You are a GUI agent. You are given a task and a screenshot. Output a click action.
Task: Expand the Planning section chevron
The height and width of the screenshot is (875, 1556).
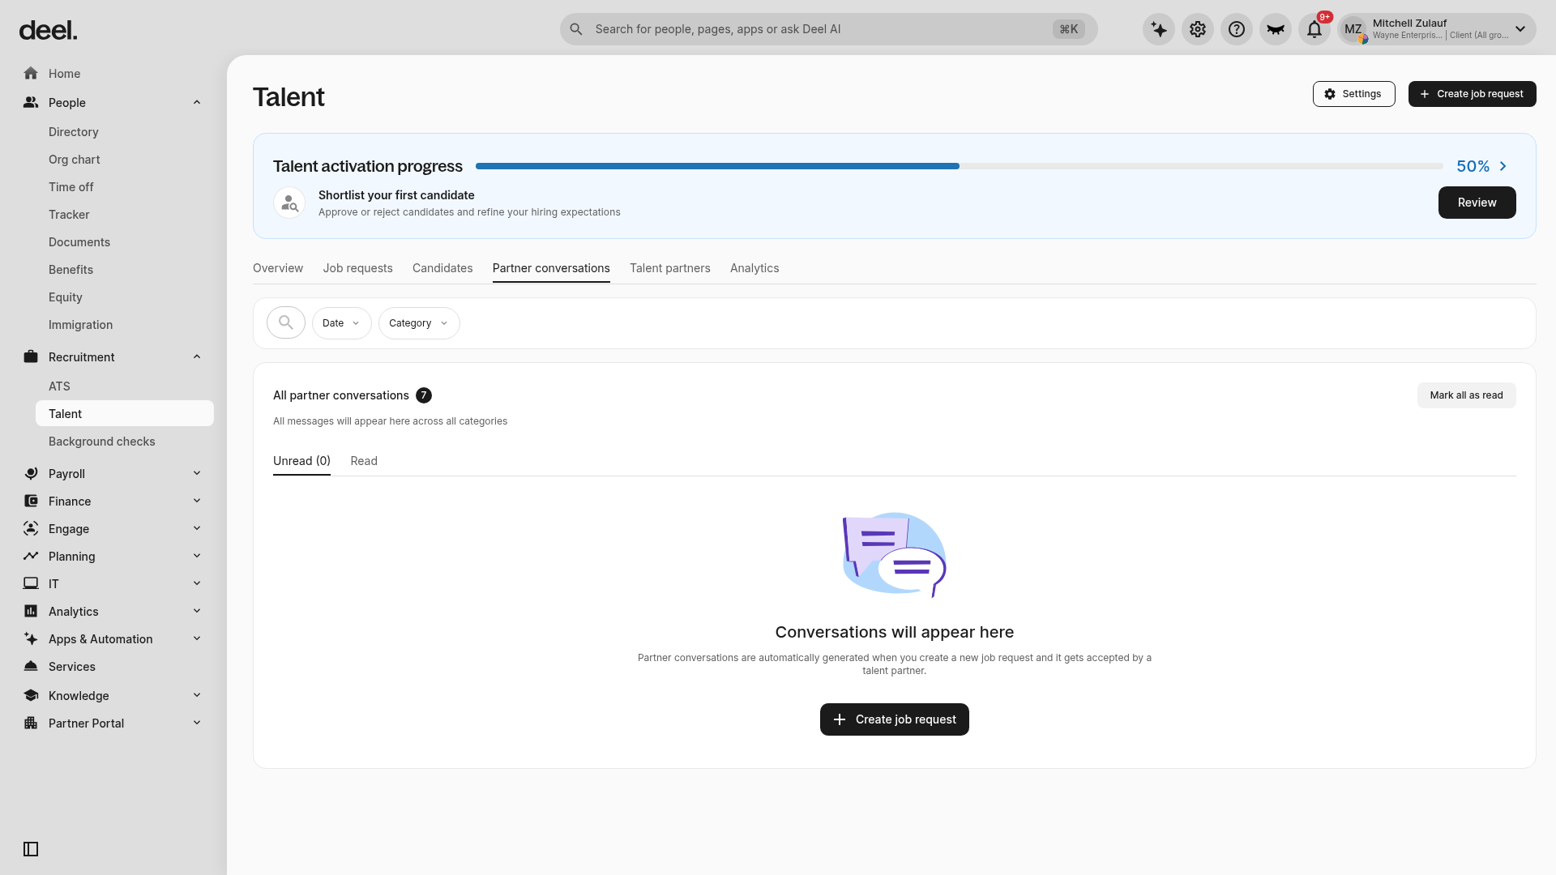[x=197, y=557]
